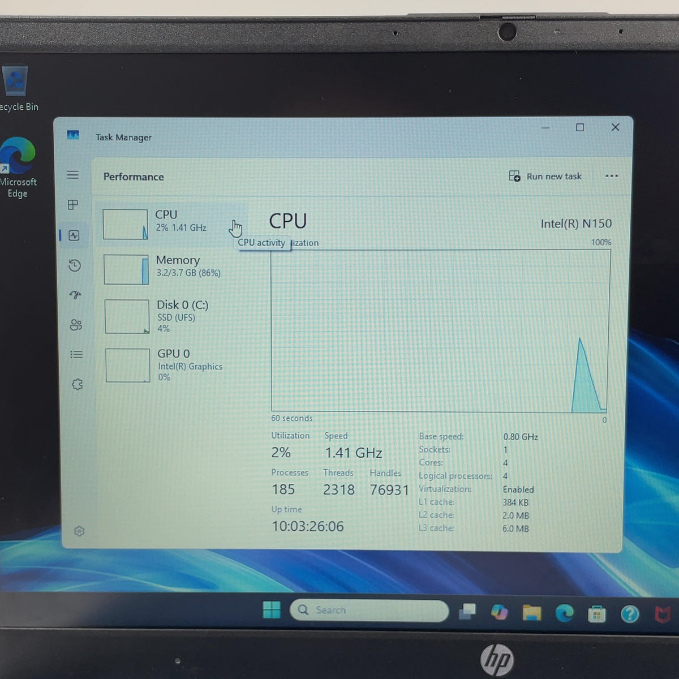Select the Performance page icon in sidebar
679x679 pixels.
pyautogui.click(x=74, y=235)
